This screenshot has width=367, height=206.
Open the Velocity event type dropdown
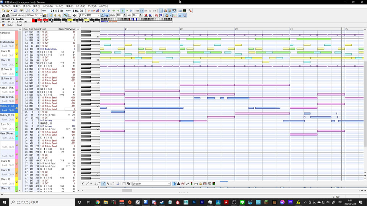[x=169, y=184]
